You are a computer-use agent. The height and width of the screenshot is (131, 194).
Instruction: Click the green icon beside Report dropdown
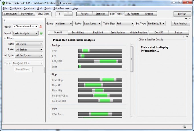pyautogui.click(x=41, y=33)
